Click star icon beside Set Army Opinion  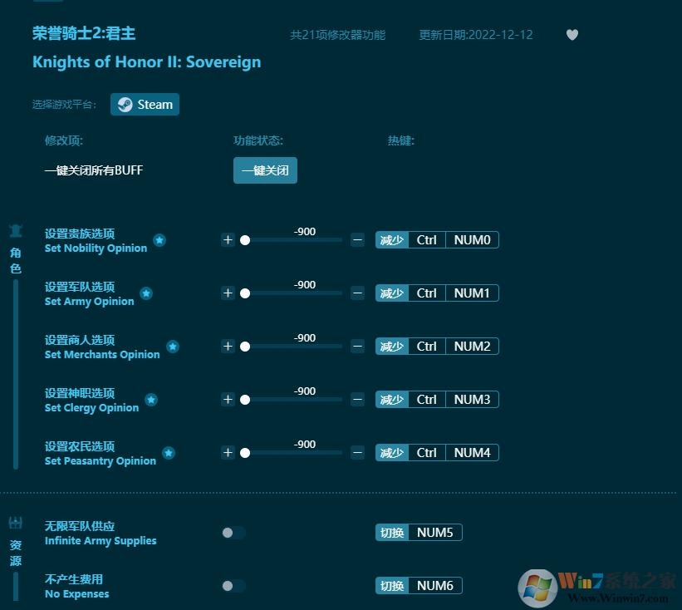point(146,293)
